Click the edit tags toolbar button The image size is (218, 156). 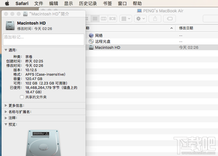(x=170, y=19)
